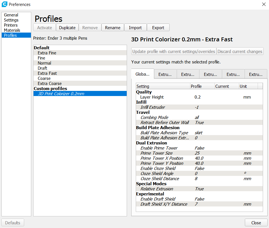Screen dimensions: 269x228
Task: Select 3D Print Colorizer 0.2mm custom profile
Action: (x=61, y=94)
